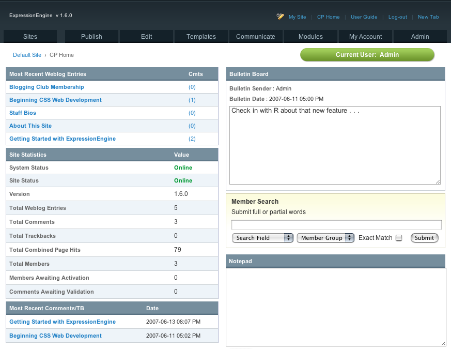This screenshot has width=451, height=349.
Task: Click the 2007-06-13 08:07 PM comment date
Action: [x=173, y=322]
